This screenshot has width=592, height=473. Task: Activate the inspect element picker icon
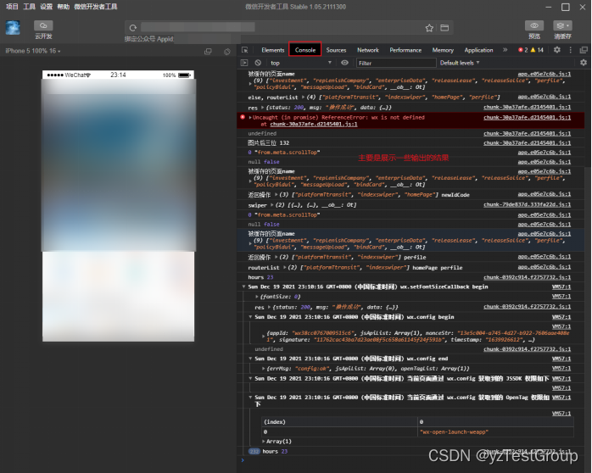244,50
